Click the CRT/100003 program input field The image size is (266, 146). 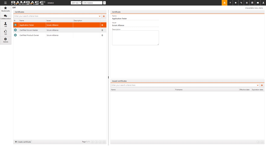[92, 3]
